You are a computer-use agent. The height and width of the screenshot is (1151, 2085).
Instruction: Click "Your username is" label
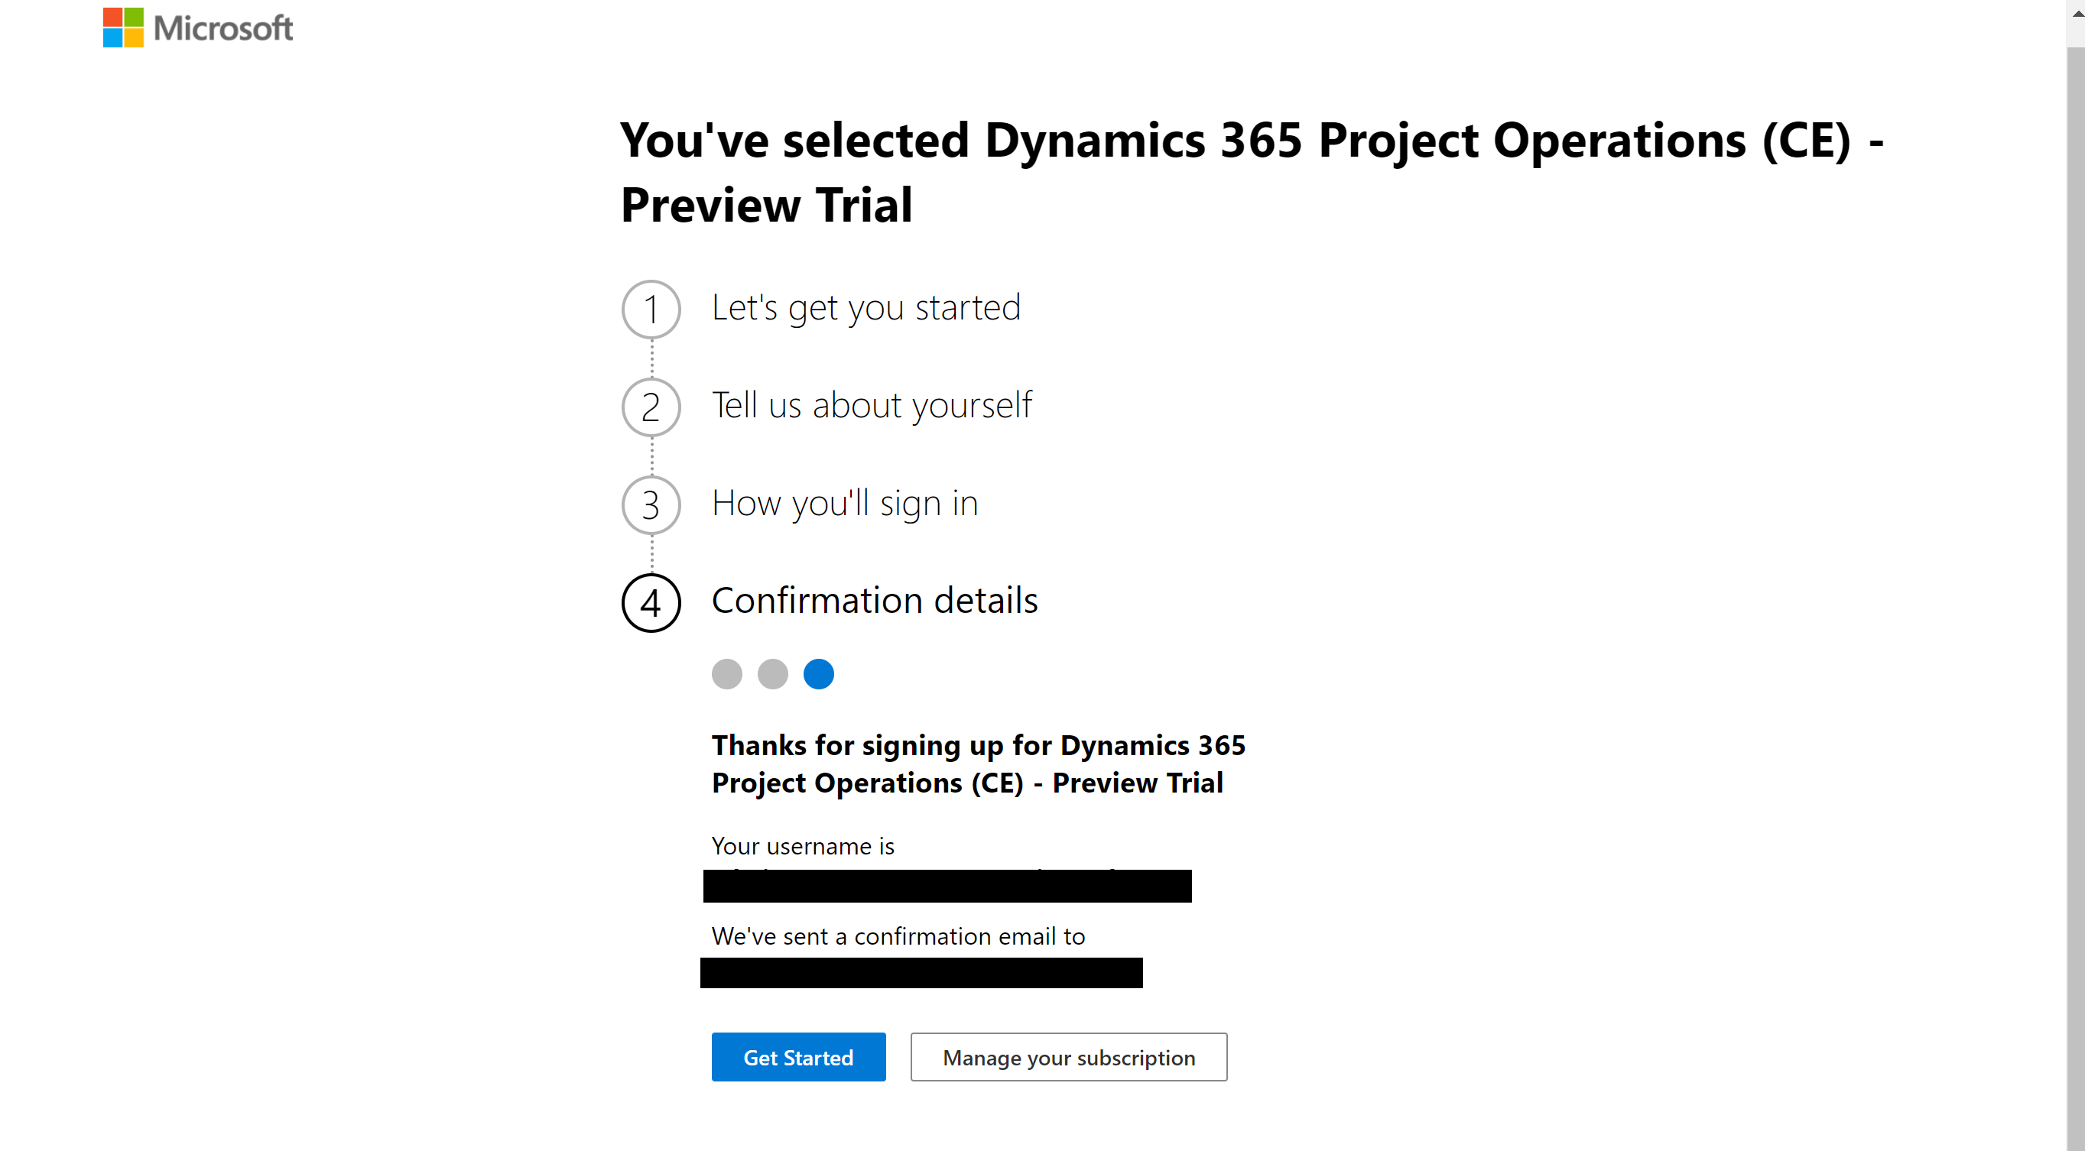point(803,845)
